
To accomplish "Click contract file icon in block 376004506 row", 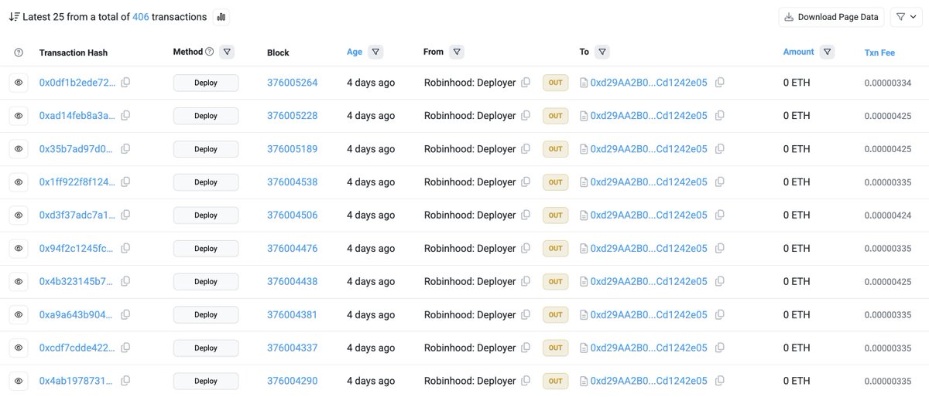I will [584, 215].
